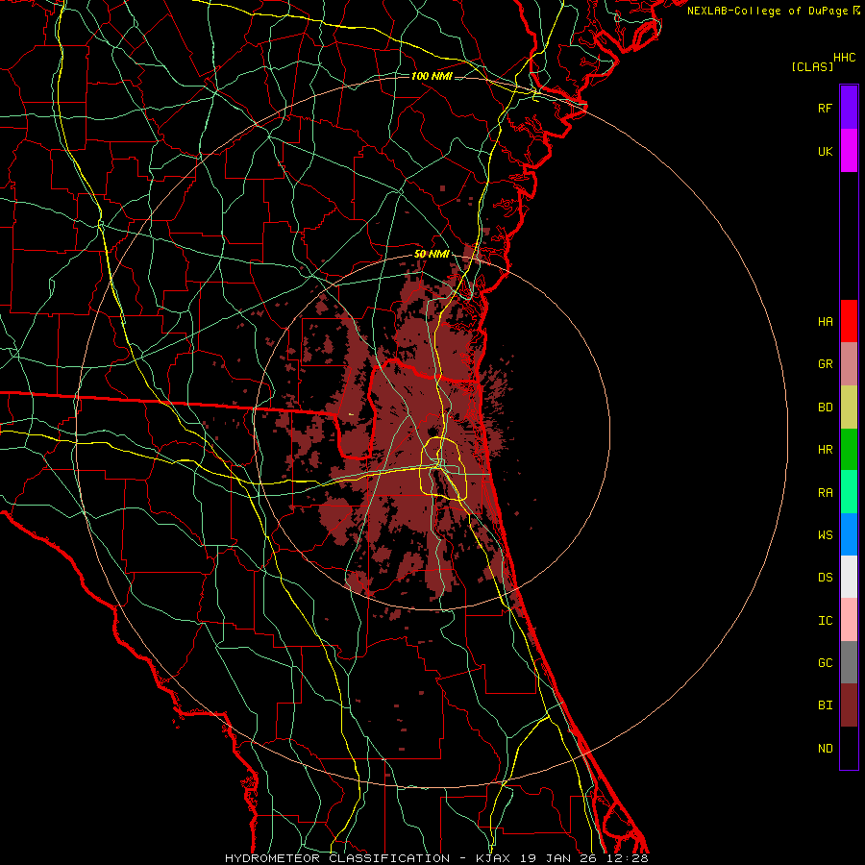Click the HHC product label
Image resolution: width=865 pixels, height=865 pixels.
pyautogui.click(x=844, y=58)
